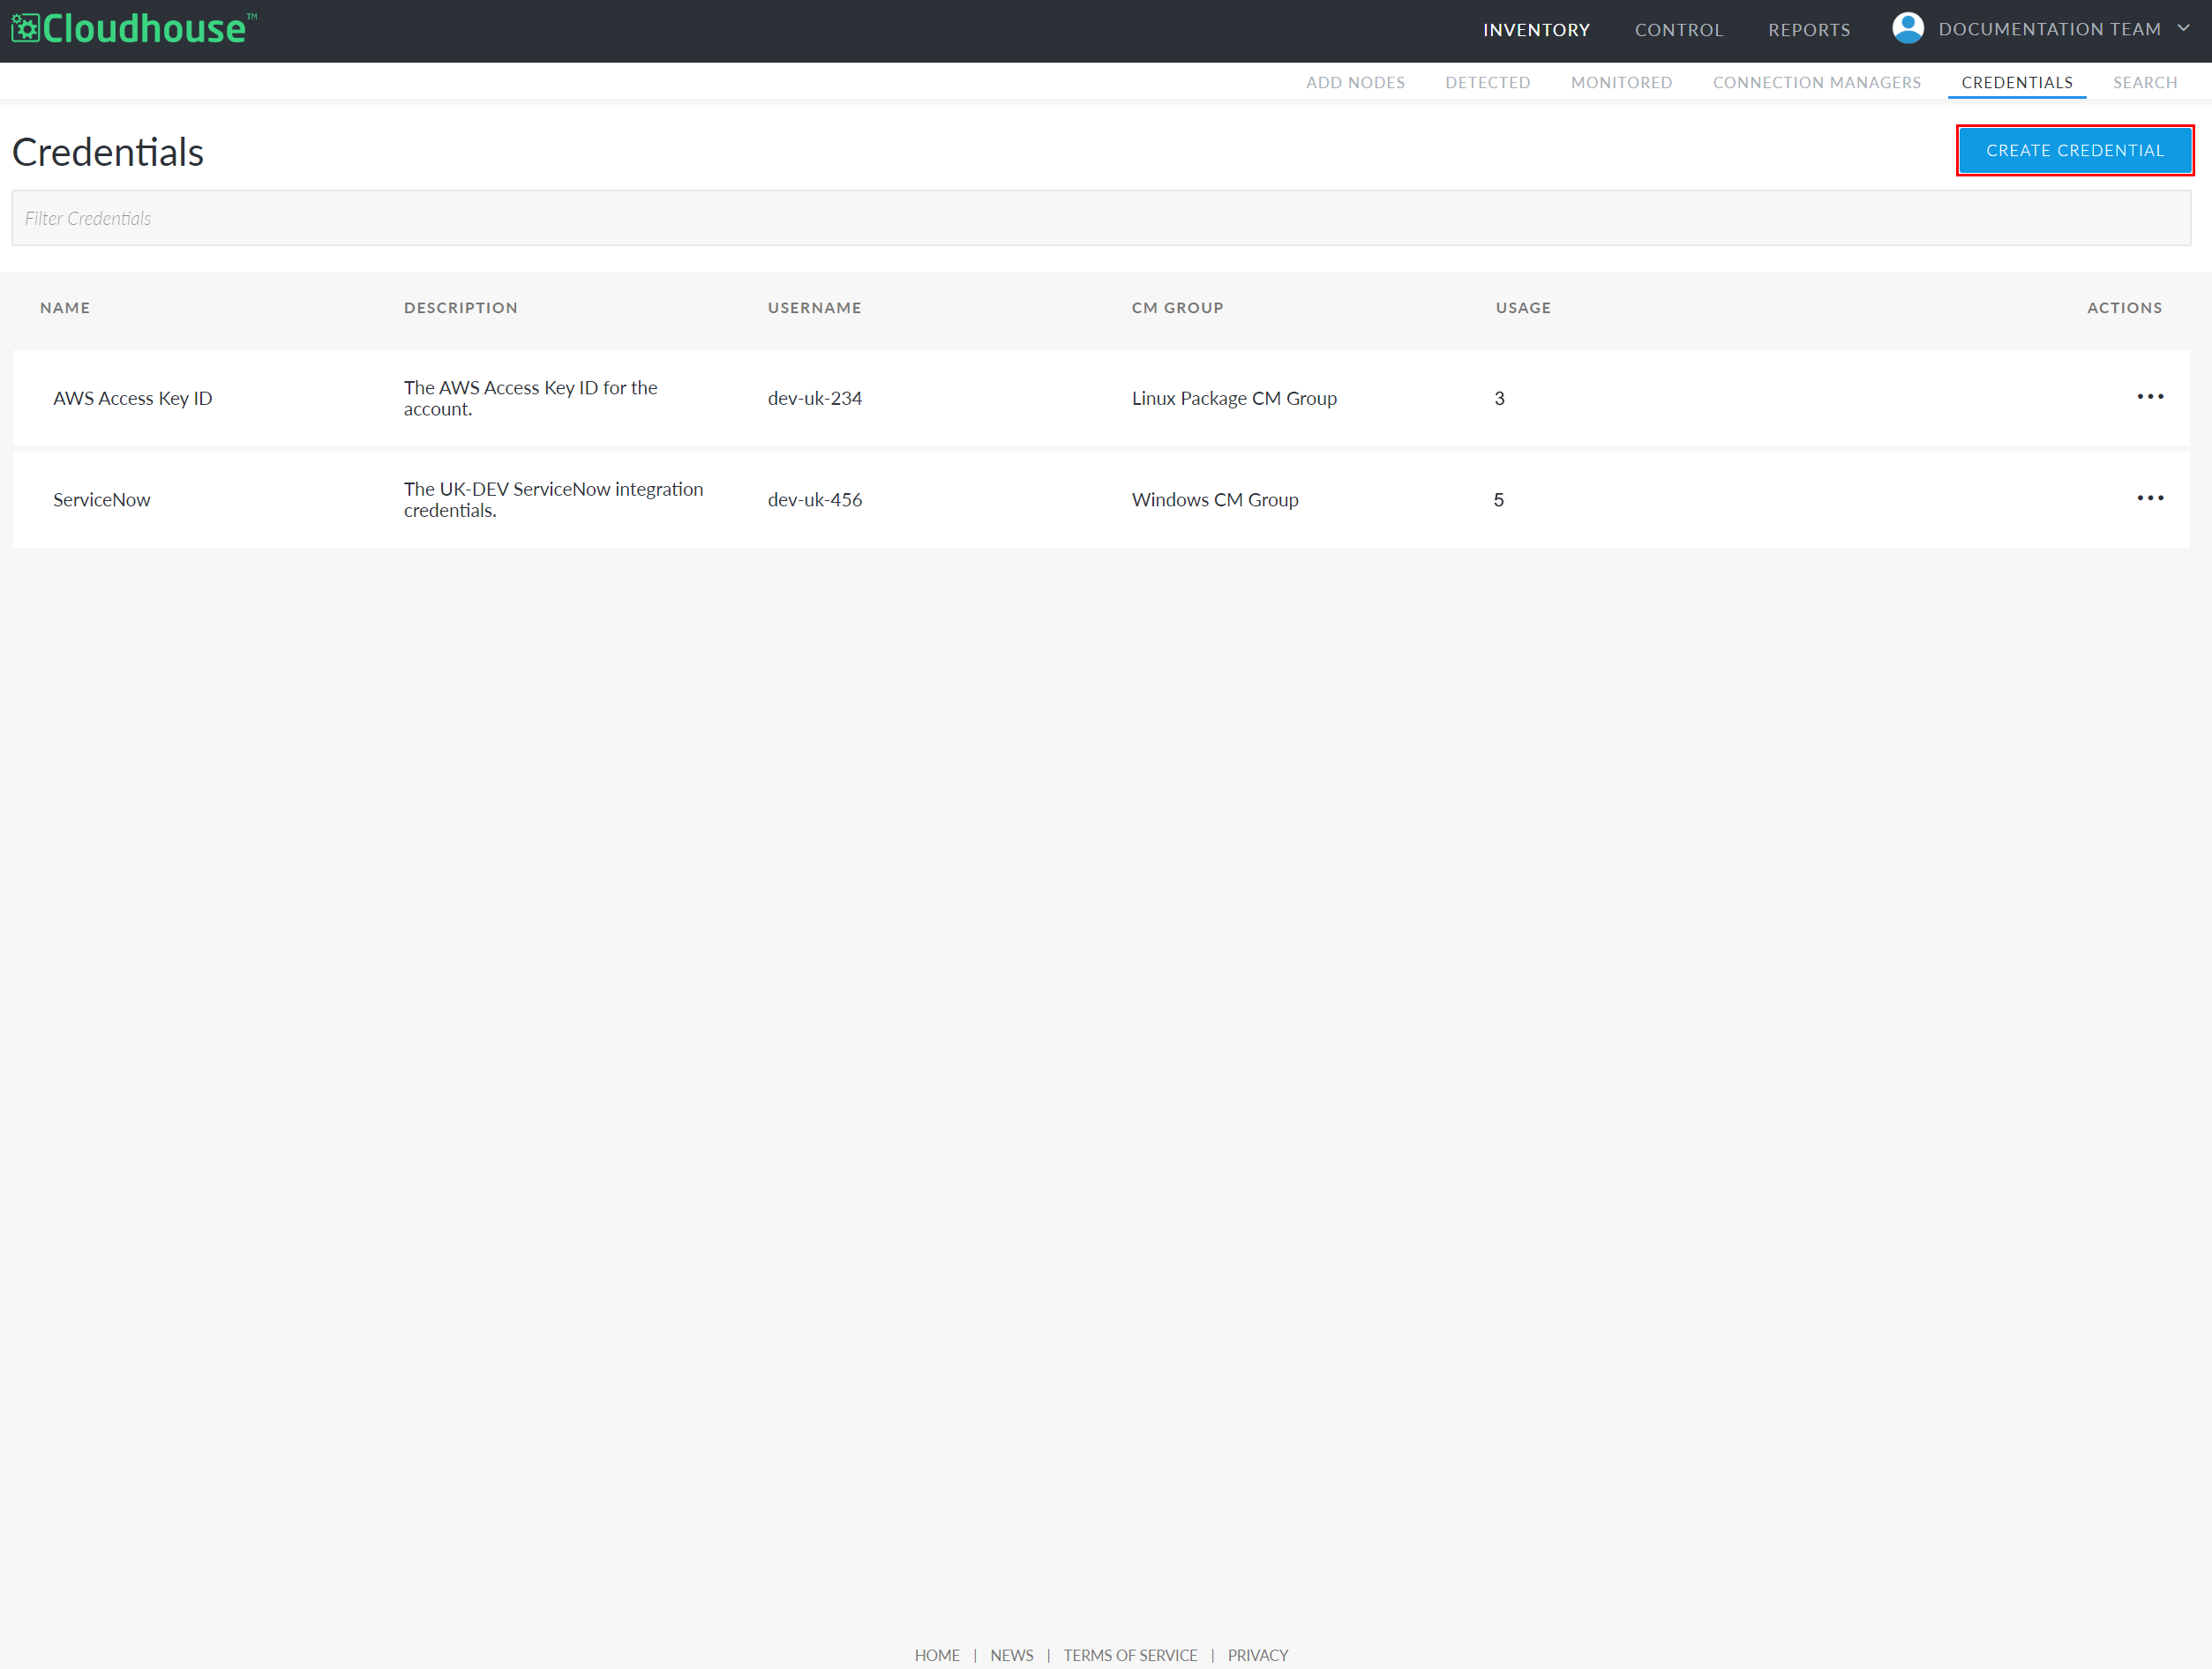
Task: Open actions menu for ServiceNow row
Action: [x=2150, y=498]
